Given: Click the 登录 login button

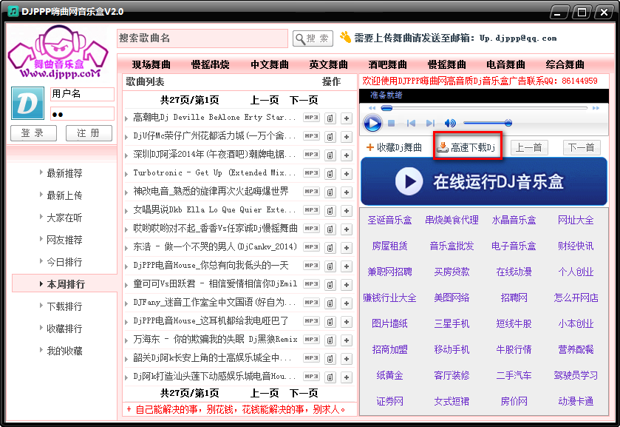Looking at the screenshot, I should coord(33,133).
